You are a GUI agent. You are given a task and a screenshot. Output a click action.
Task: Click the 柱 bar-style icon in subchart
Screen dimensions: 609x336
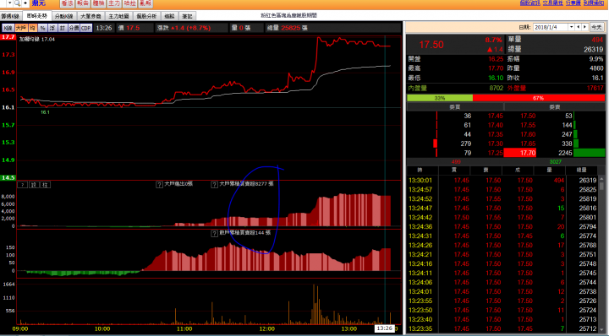click(x=45, y=185)
